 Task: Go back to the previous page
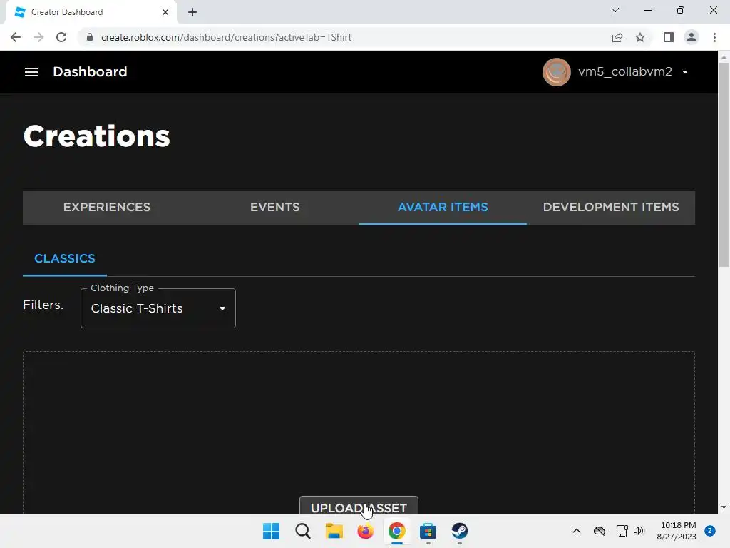pyautogui.click(x=16, y=37)
